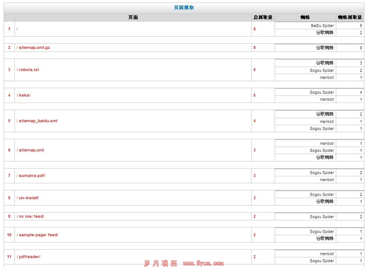
Task: Select 谷歌蜘蛛 entry for /sitemap.xml row
Action: [x=325, y=157]
